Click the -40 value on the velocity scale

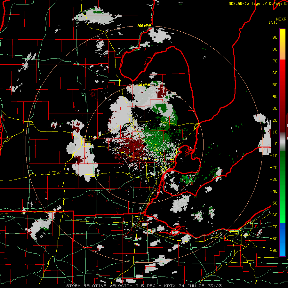coord(274,191)
